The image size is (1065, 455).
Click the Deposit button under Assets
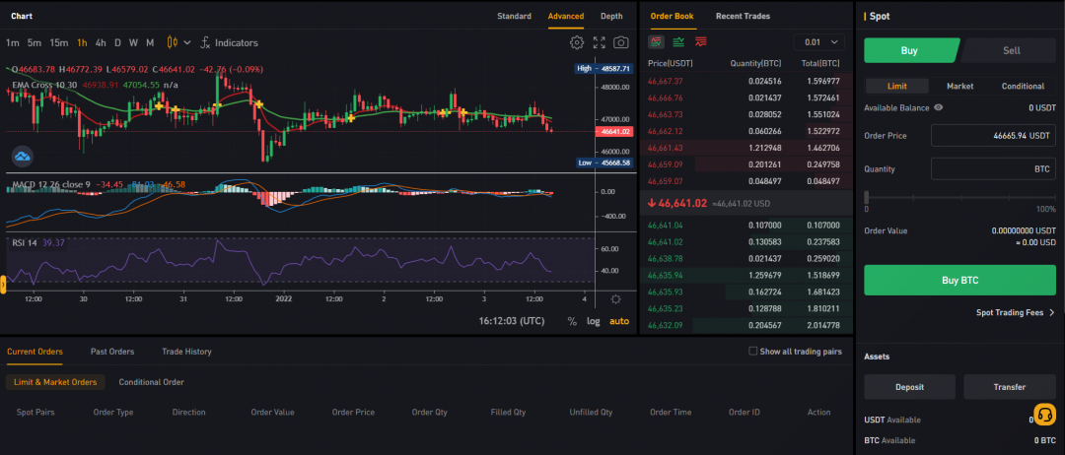(909, 387)
